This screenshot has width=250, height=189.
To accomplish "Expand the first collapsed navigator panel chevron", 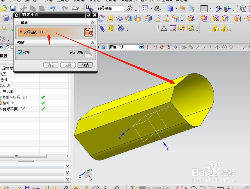I will click(68, 166).
